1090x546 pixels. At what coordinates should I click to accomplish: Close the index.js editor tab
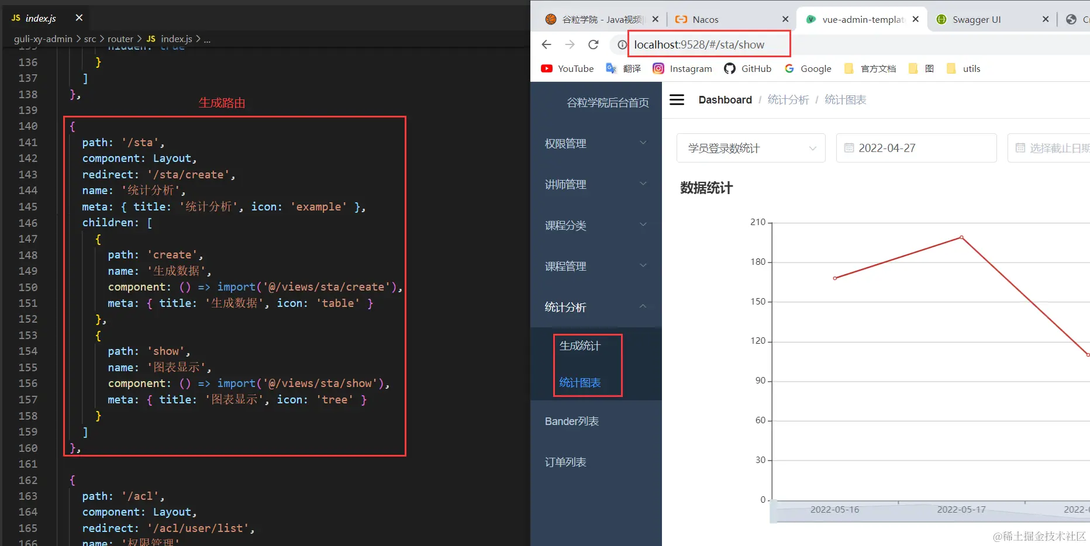pos(79,18)
